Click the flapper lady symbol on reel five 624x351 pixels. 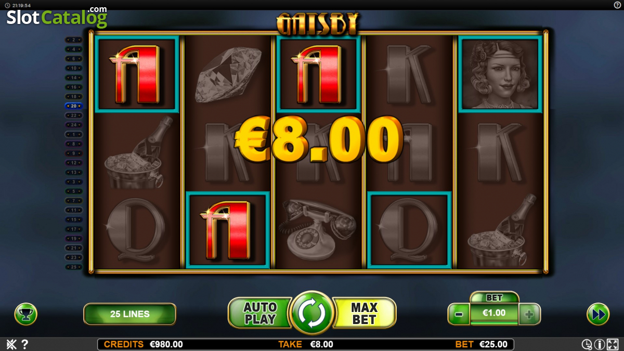500,74
